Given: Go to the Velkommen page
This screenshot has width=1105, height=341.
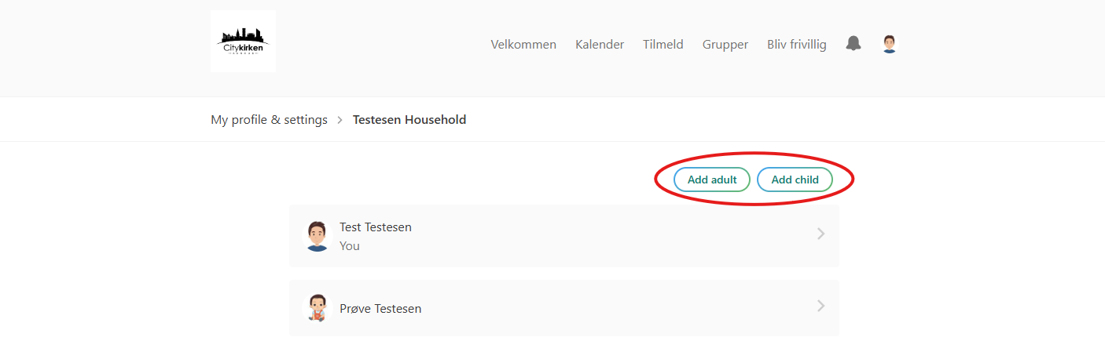Looking at the screenshot, I should (x=523, y=45).
